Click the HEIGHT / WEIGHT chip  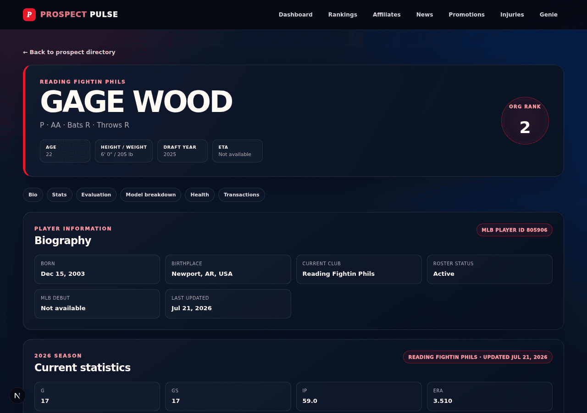124,151
